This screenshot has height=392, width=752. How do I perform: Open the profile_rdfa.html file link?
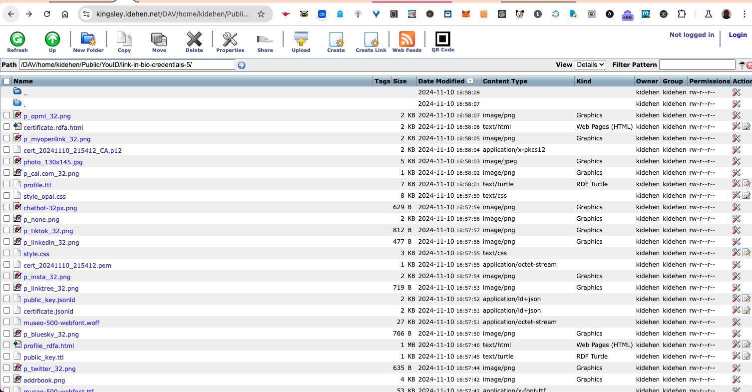[48, 346]
